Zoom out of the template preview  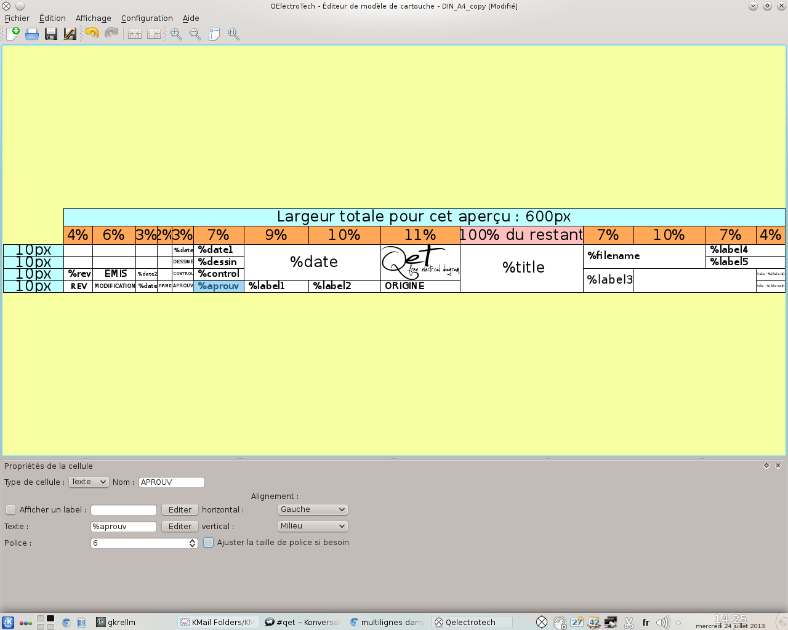[195, 34]
